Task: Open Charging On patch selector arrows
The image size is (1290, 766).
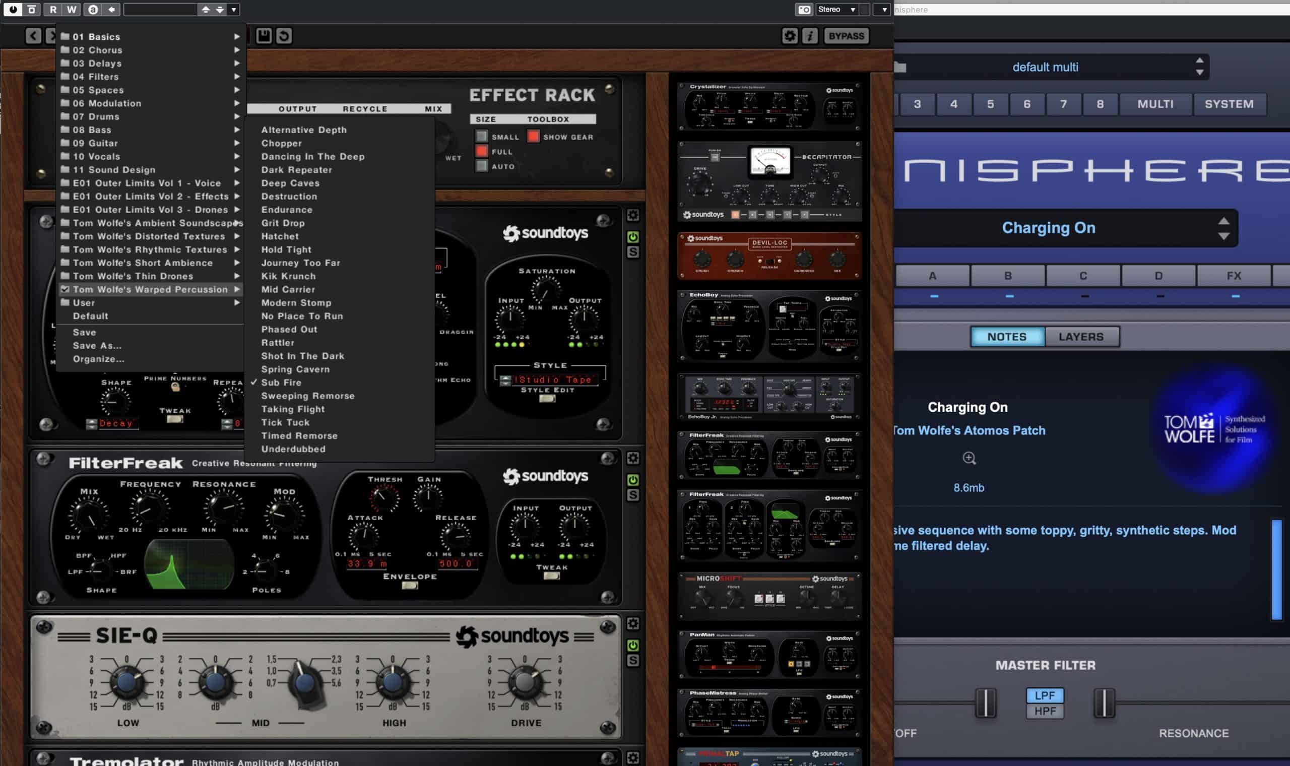Action: point(1223,228)
